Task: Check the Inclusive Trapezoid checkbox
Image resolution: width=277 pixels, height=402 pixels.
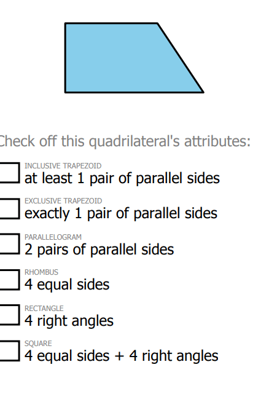Action: 9,173
